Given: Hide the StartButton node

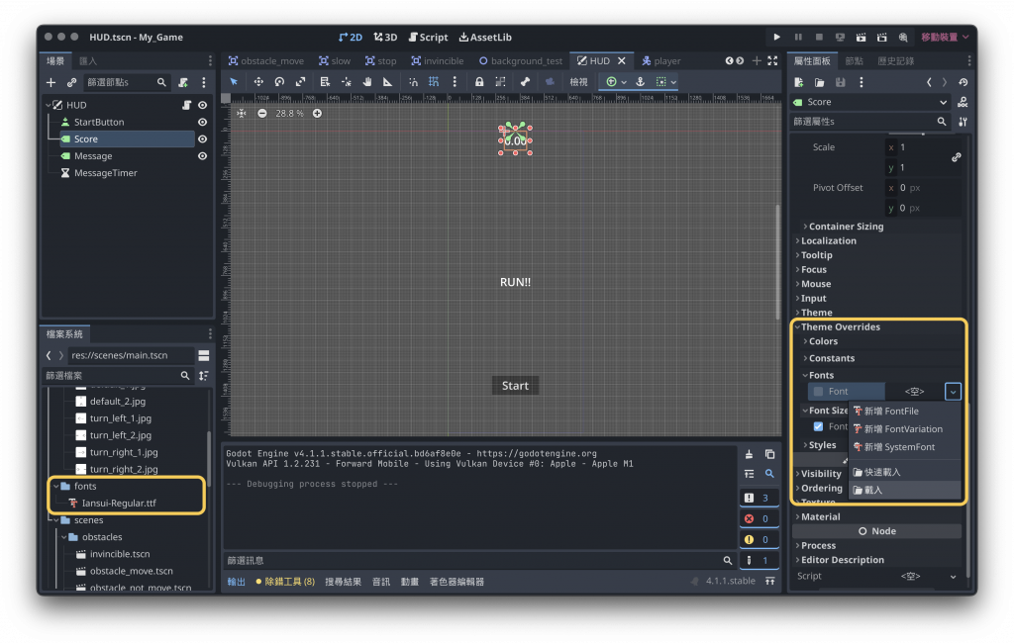Looking at the screenshot, I should [202, 122].
